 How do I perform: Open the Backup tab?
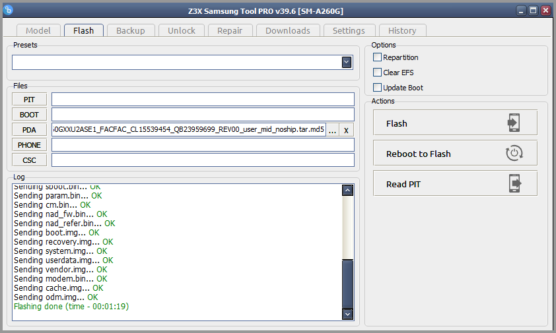click(x=131, y=30)
